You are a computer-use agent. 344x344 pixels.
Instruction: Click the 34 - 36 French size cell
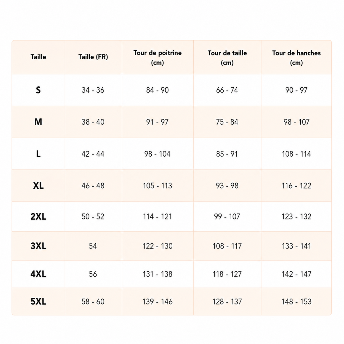[x=93, y=90]
